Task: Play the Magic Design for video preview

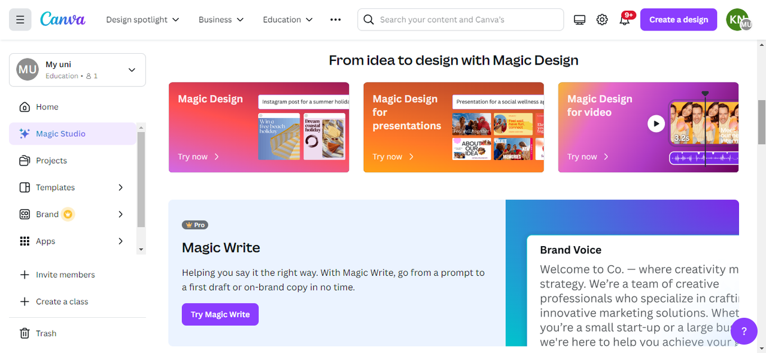Action: click(x=656, y=124)
